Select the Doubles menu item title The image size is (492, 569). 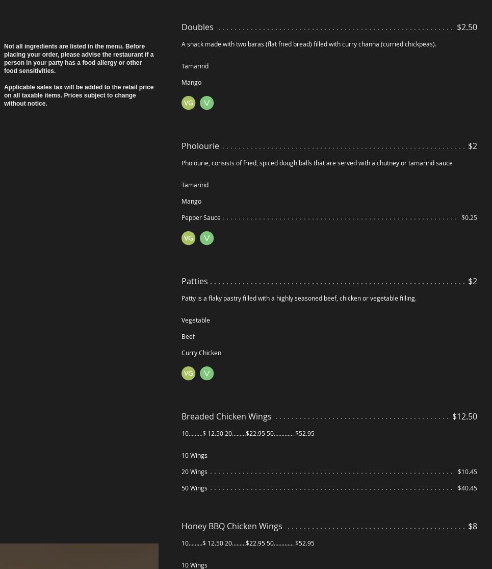point(197,27)
